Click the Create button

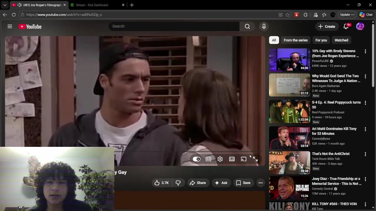(327, 26)
